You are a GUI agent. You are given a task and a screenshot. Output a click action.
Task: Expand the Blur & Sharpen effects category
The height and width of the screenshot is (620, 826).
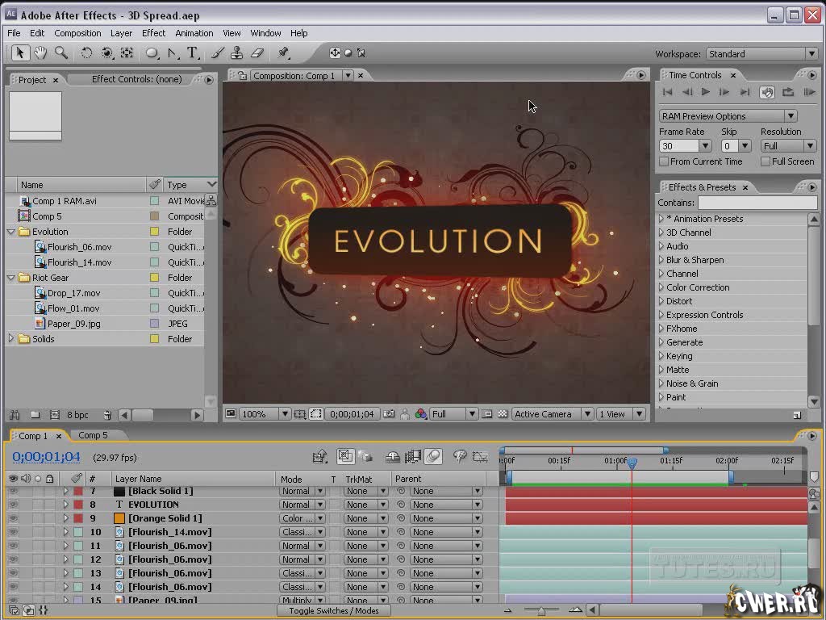click(x=661, y=260)
